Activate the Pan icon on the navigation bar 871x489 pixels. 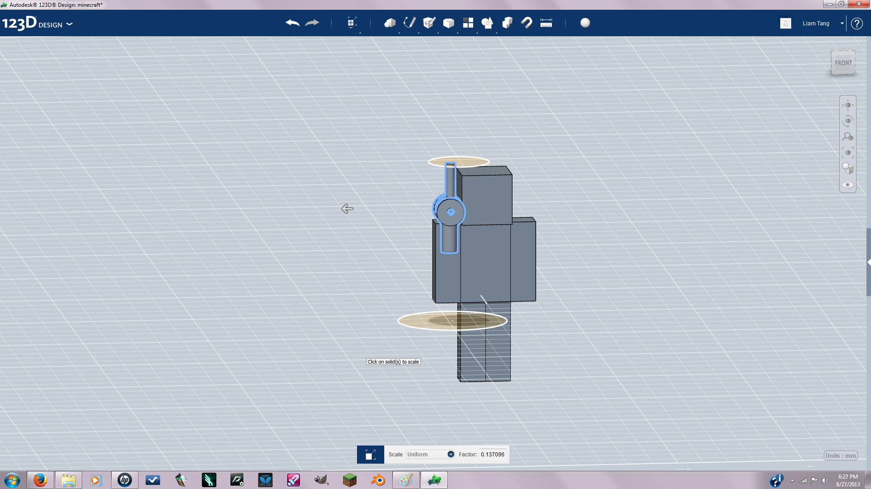tap(848, 105)
